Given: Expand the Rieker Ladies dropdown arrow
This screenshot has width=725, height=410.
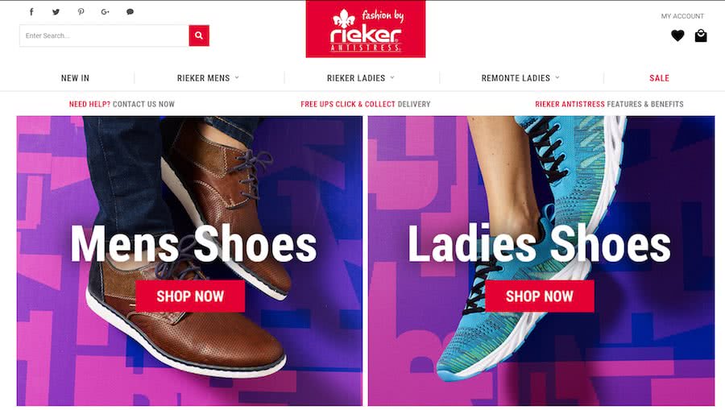Looking at the screenshot, I should click(392, 77).
